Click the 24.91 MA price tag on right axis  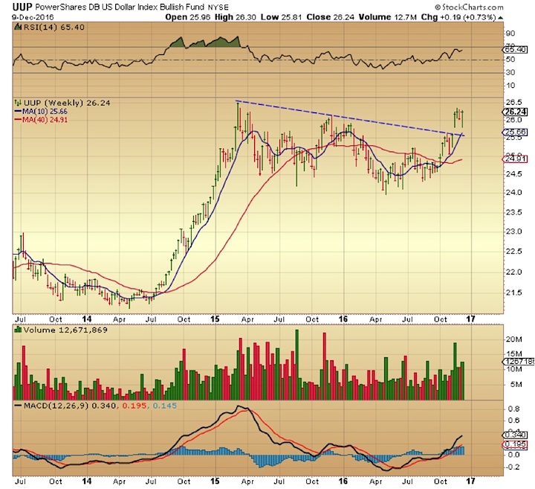[515, 159]
